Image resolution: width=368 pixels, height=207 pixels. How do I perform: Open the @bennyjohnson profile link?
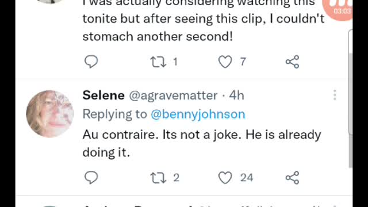click(198, 114)
